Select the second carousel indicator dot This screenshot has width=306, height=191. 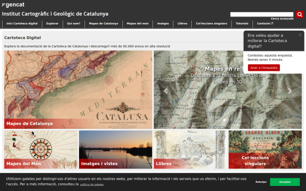231,120
